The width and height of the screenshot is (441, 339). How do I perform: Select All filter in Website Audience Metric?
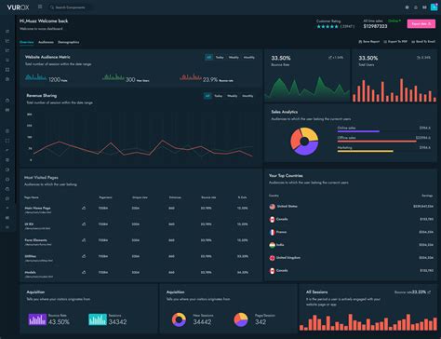[x=208, y=57]
